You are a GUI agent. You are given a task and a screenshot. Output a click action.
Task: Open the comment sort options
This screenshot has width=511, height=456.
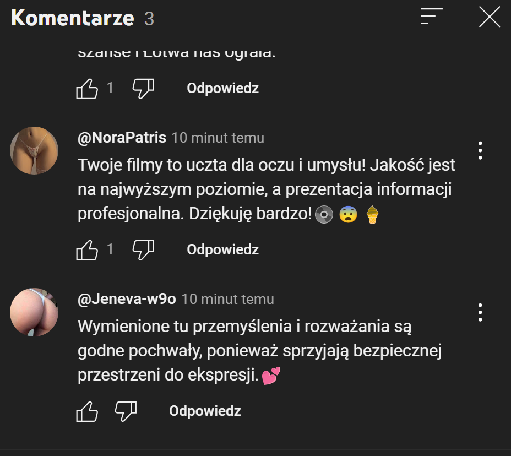[431, 17]
